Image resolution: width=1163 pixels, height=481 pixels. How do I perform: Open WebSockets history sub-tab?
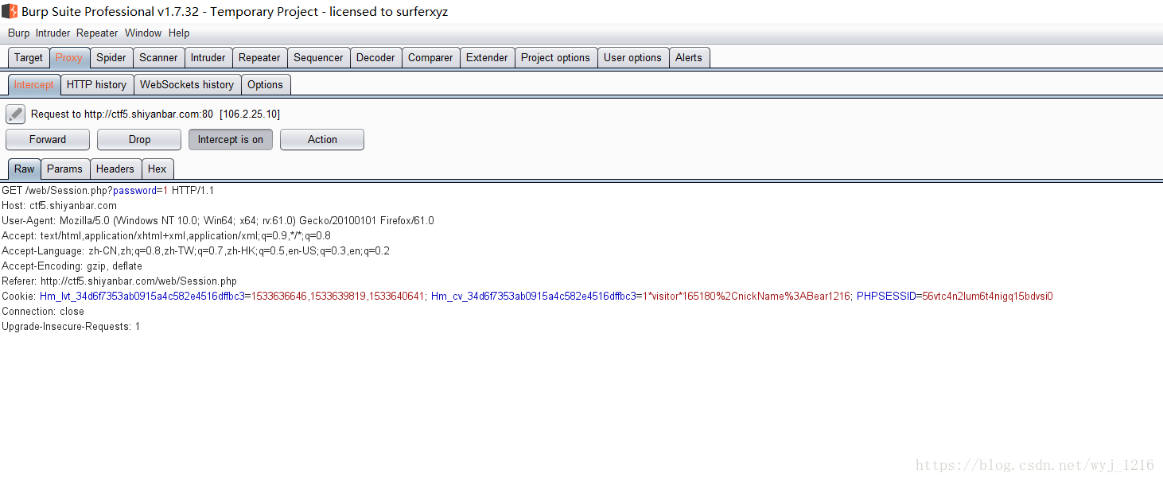pos(187,84)
